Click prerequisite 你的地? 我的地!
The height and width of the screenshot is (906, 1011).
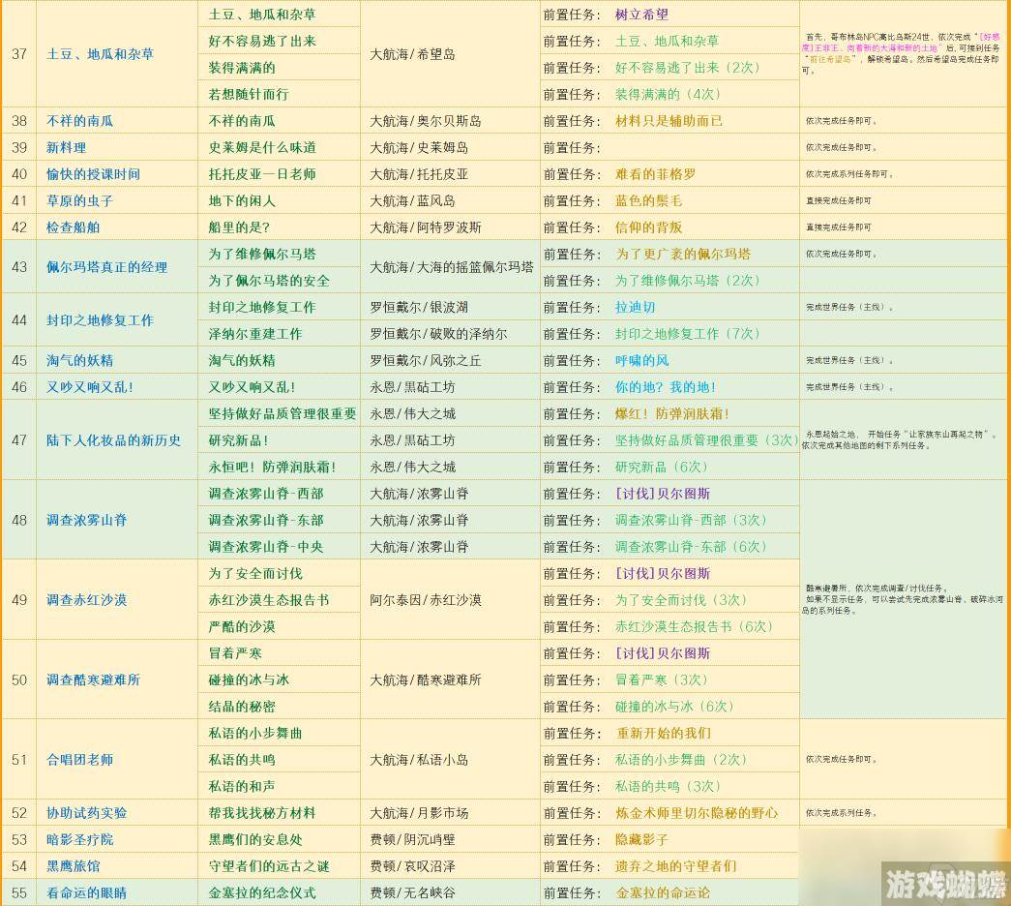pyautogui.click(x=666, y=386)
